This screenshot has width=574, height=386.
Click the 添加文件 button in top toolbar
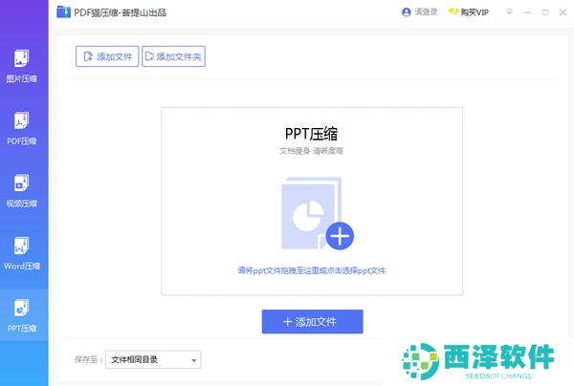point(107,56)
